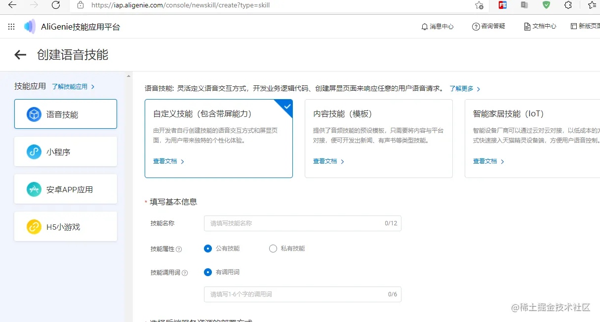
Task: Click the 语音技能 cube icon
Action: pos(34,114)
